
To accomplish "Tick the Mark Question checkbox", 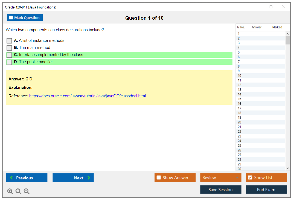I will [11, 17].
